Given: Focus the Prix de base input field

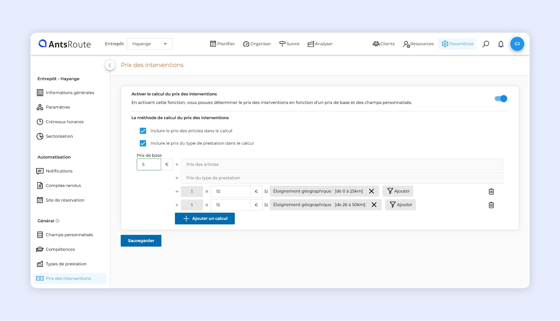Looking at the screenshot, I should (149, 164).
